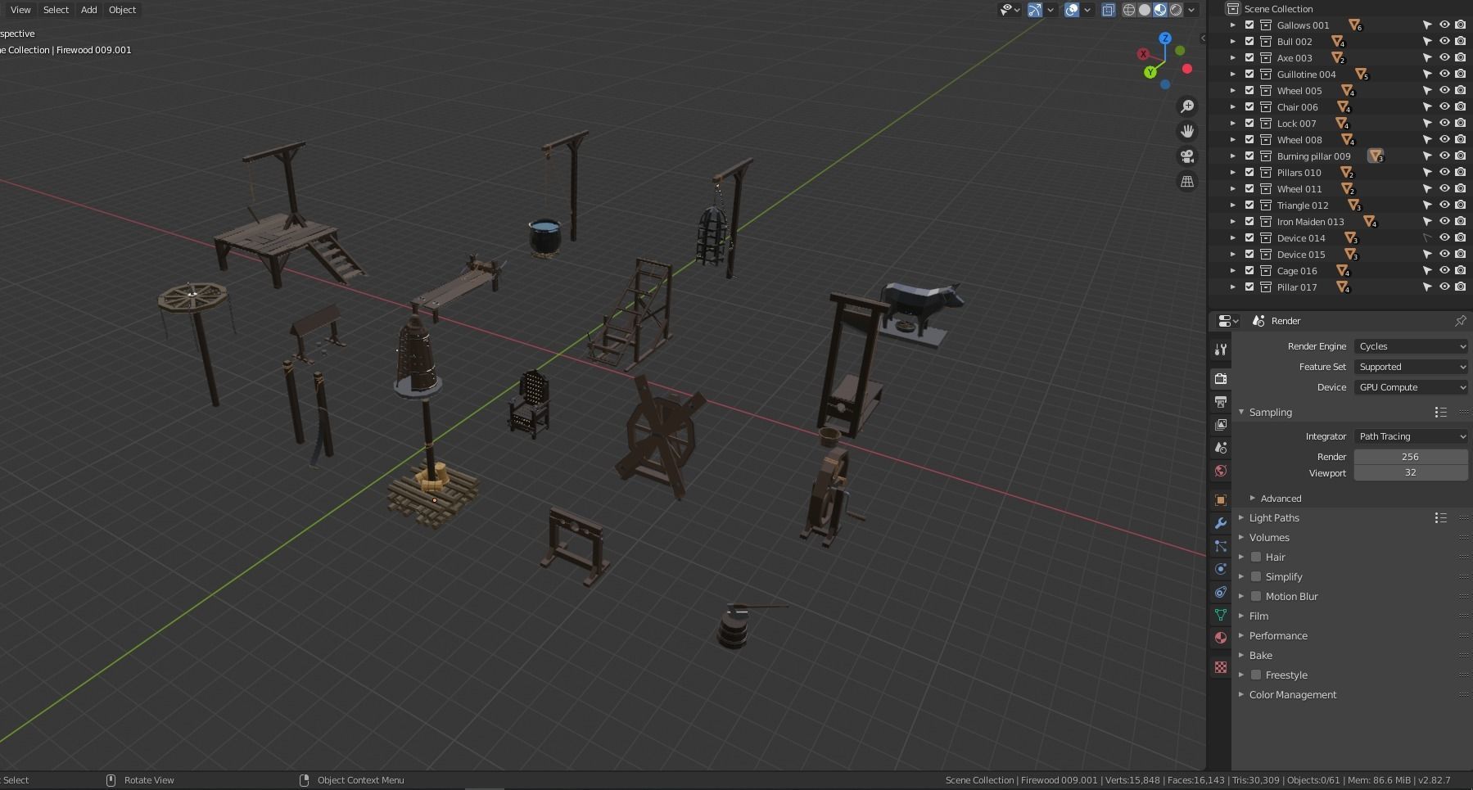The height and width of the screenshot is (790, 1473).
Task: Open the View Layer properties tab
Action: click(x=1220, y=425)
